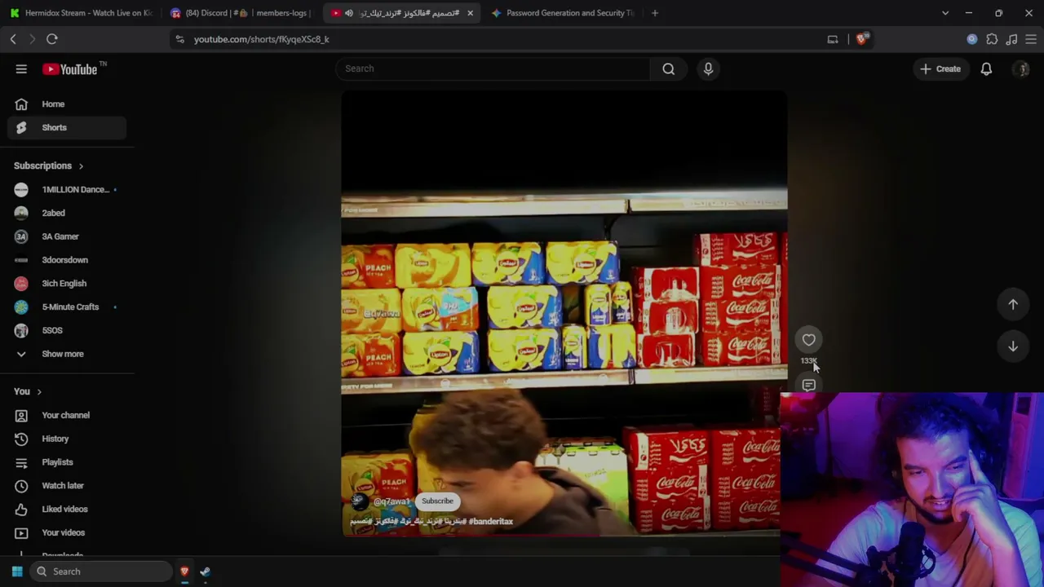Open Steam from the taskbar

coord(205,572)
